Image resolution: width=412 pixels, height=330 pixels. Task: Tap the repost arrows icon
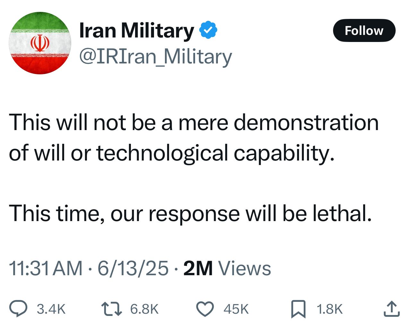pyautogui.click(x=111, y=309)
